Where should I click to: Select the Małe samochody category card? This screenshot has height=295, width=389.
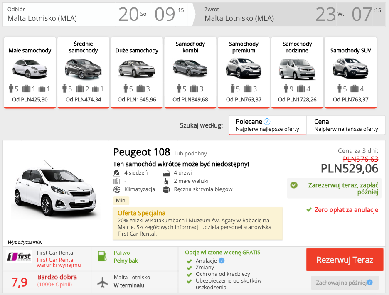[30, 73]
